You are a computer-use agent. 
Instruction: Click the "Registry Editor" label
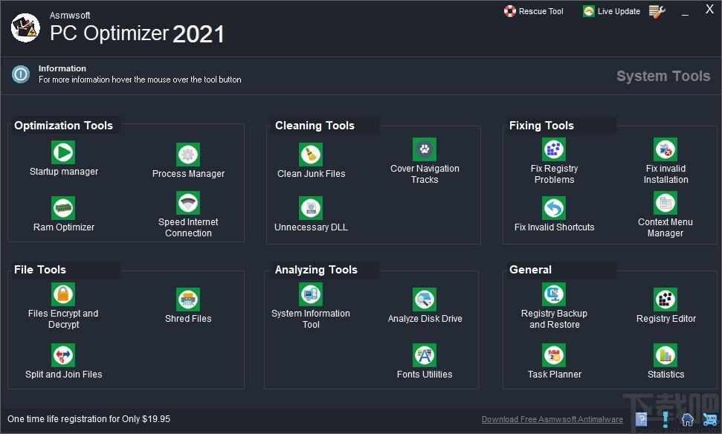665,319
